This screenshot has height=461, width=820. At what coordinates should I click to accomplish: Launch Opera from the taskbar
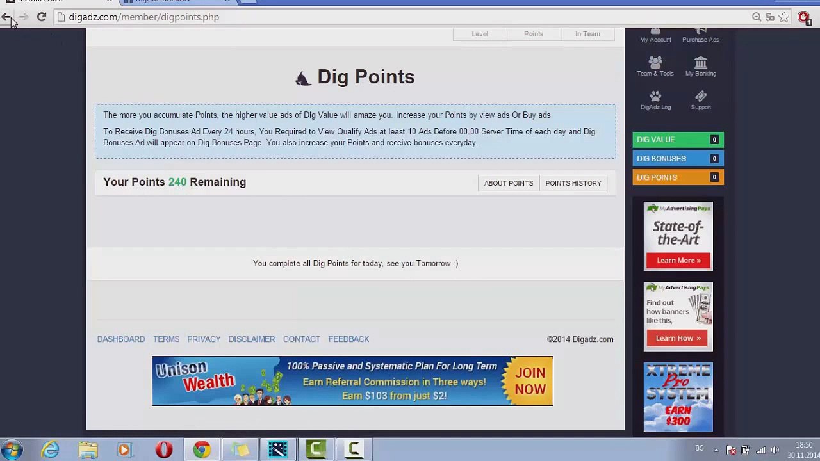pyautogui.click(x=164, y=449)
